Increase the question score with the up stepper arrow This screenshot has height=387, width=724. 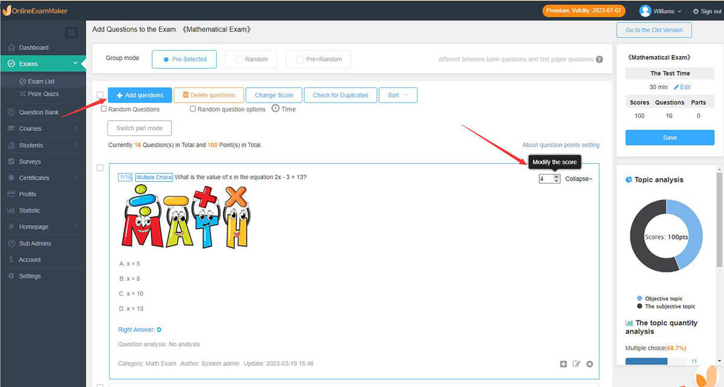pyautogui.click(x=556, y=176)
